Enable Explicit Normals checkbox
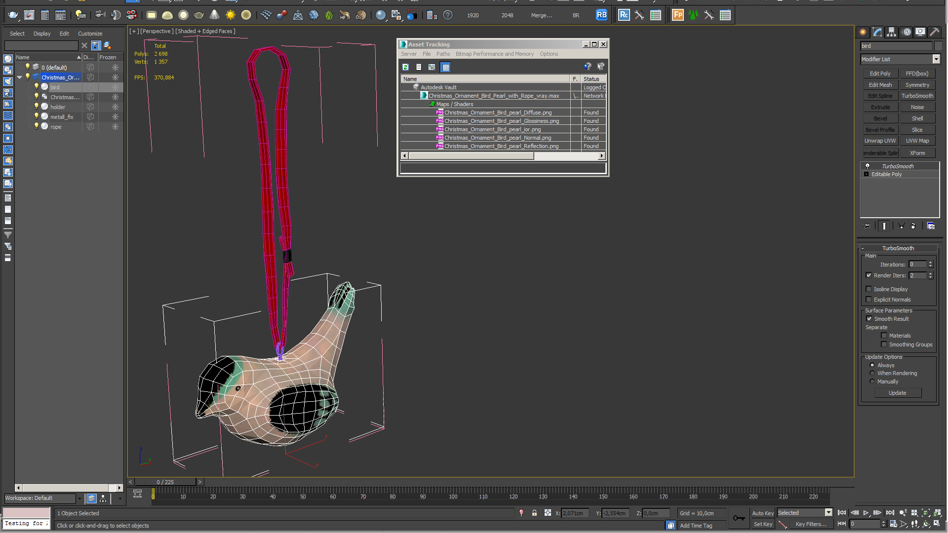This screenshot has height=533, width=948. 869,300
